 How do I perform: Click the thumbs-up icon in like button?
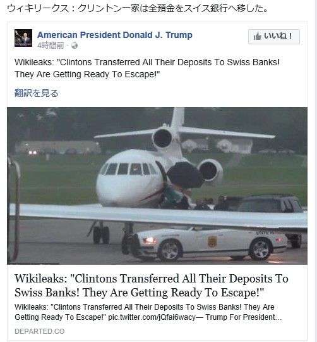pos(257,37)
